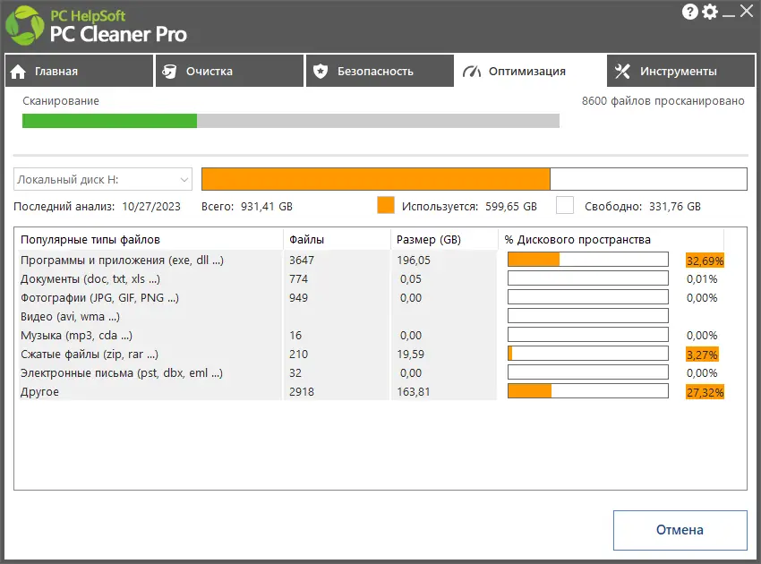Select the Фотографии (JPG, GIF, PNG ...) row
This screenshot has width=761, height=564.
click(372, 297)
